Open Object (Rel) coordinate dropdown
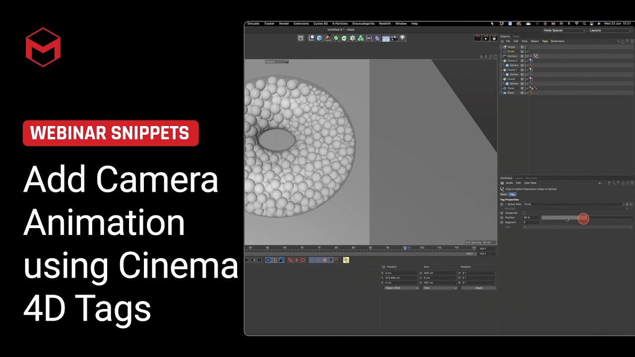Image resolution: width=635 pixels, height=357 pixels. click(401, 288)
